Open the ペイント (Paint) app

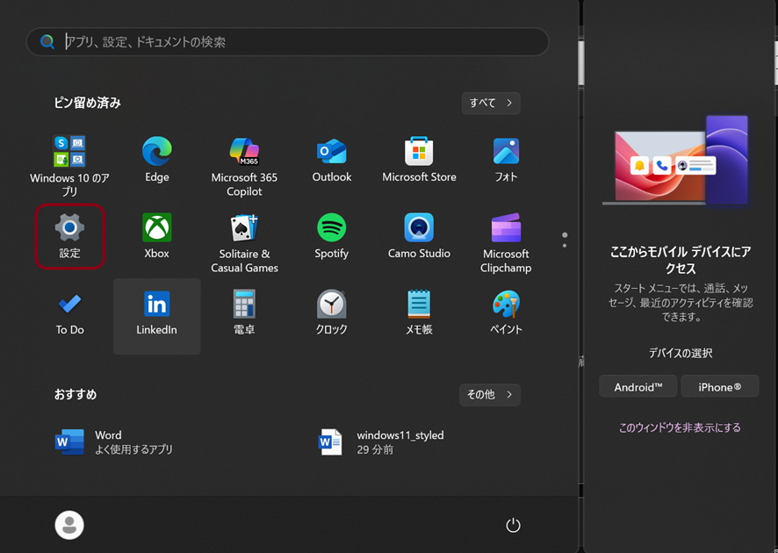[506, 314]
